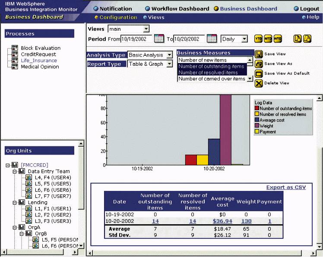The width and height of the screenshot is (323, 257).
Task: Click the Save View As Default icon
Action: 259,73
